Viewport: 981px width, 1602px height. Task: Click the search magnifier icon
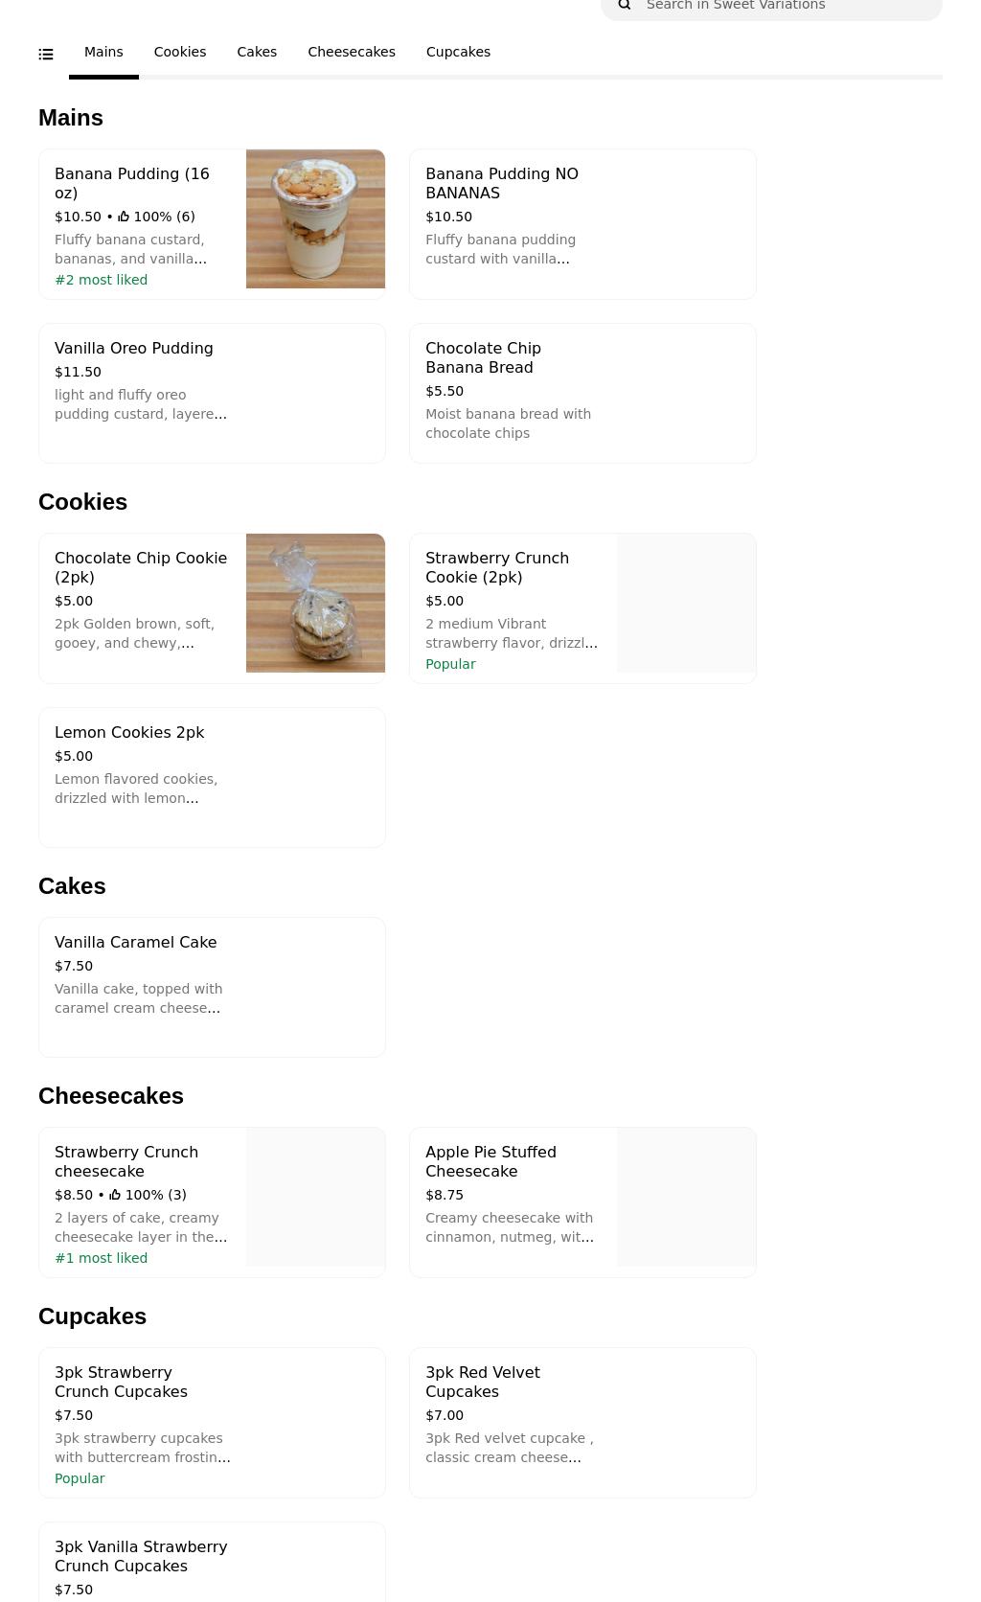tap(624, 6)
